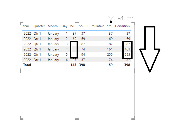Select Cumulative Total value 161

click(x=110, y=49)
